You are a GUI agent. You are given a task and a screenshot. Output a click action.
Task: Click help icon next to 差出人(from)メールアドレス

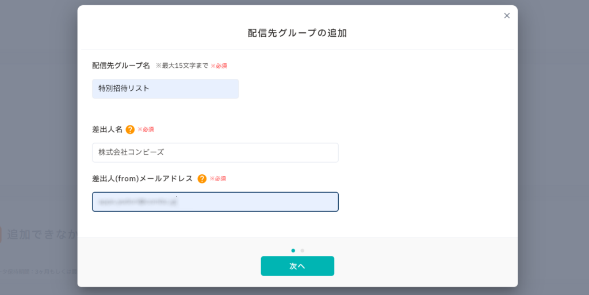[x=202, y=179]
